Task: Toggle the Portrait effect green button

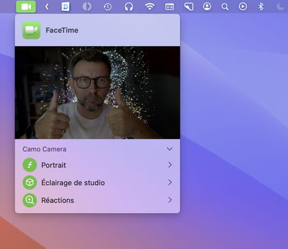Action: 29,165
